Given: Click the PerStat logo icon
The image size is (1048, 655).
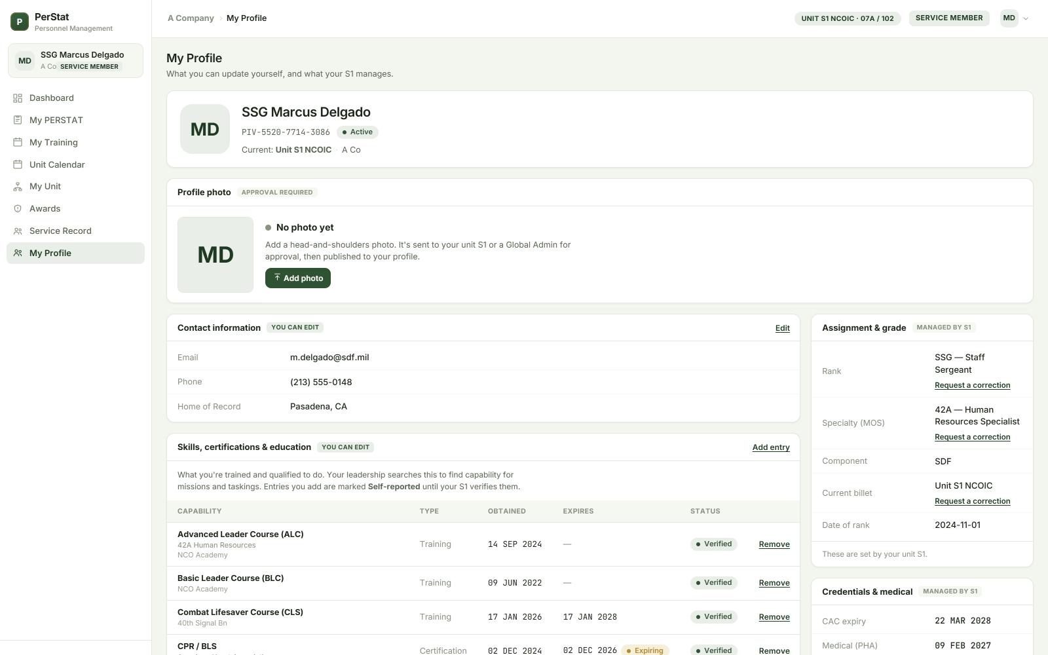Looking at the screenshot, I should pos(20,22).
